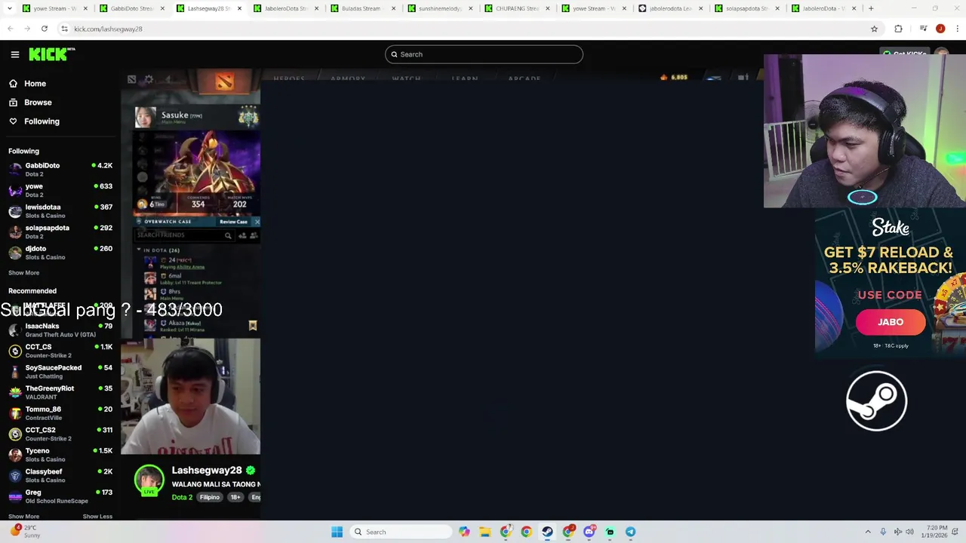Screen dimensions: 966x543
Task: Click Search Friends field in Dota
Action: click(x=183, y=235)
